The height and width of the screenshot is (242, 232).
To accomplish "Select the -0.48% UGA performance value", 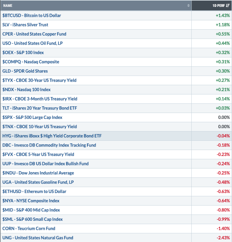I will 223,182.
